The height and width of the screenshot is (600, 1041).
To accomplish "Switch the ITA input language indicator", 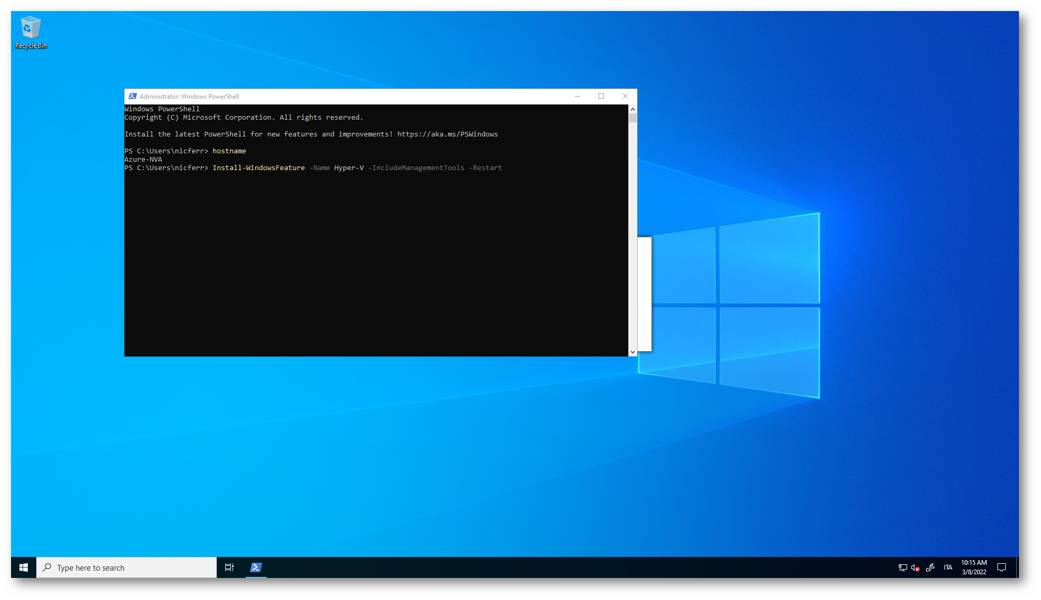I will [x=948, y=567].
